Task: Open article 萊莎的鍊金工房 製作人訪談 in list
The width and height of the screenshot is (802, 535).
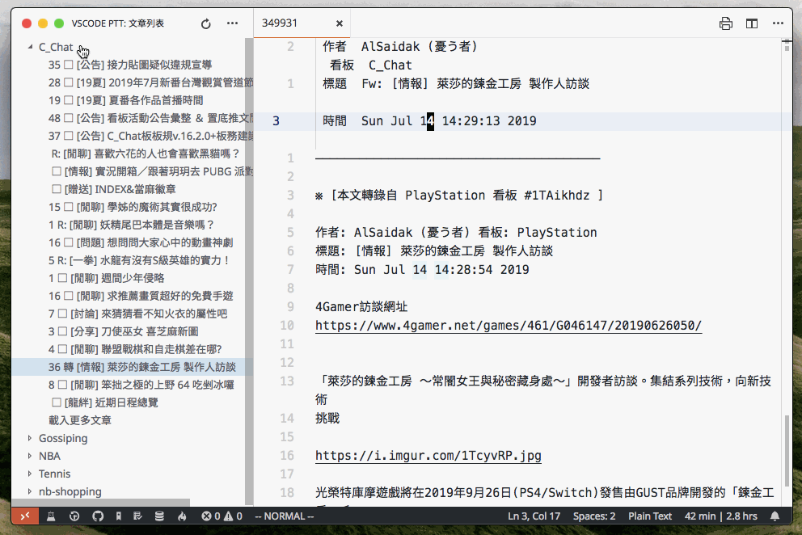Action: coord(128,367)
